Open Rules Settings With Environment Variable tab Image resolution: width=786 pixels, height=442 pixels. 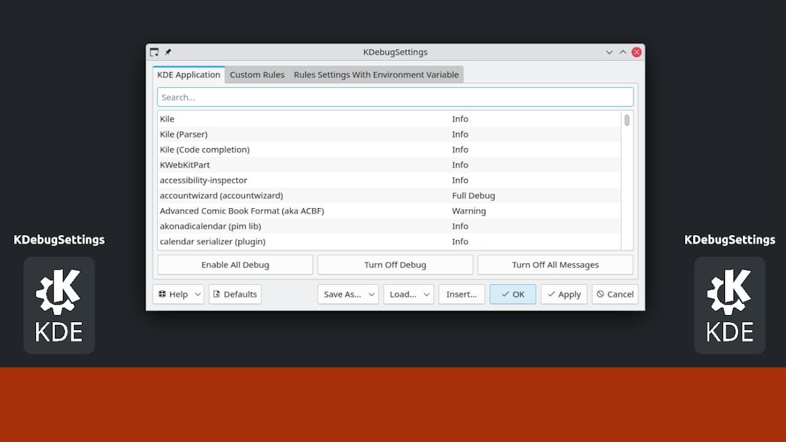(376, 75)
